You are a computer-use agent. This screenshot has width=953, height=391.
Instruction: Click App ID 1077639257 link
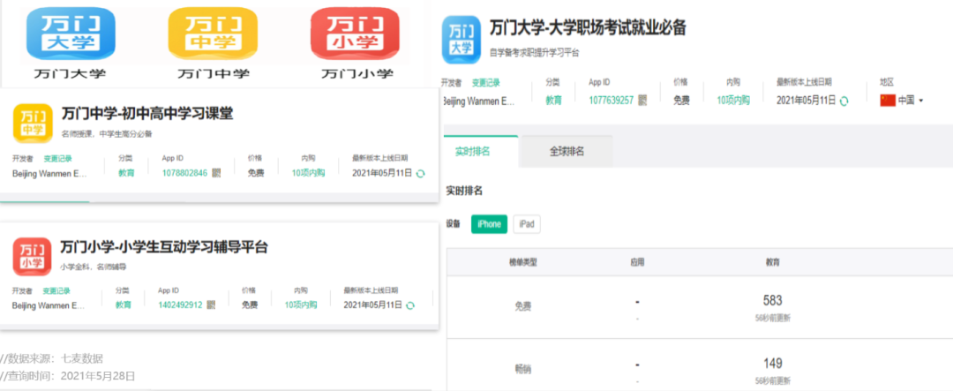coord(612,101)
